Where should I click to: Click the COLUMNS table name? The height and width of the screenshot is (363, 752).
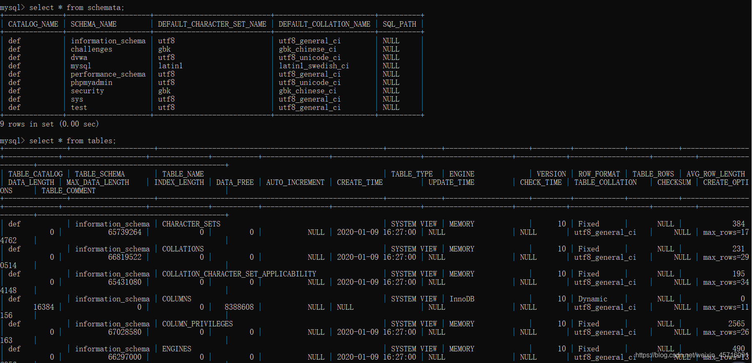pyautogui.click(x=177, y=299)
